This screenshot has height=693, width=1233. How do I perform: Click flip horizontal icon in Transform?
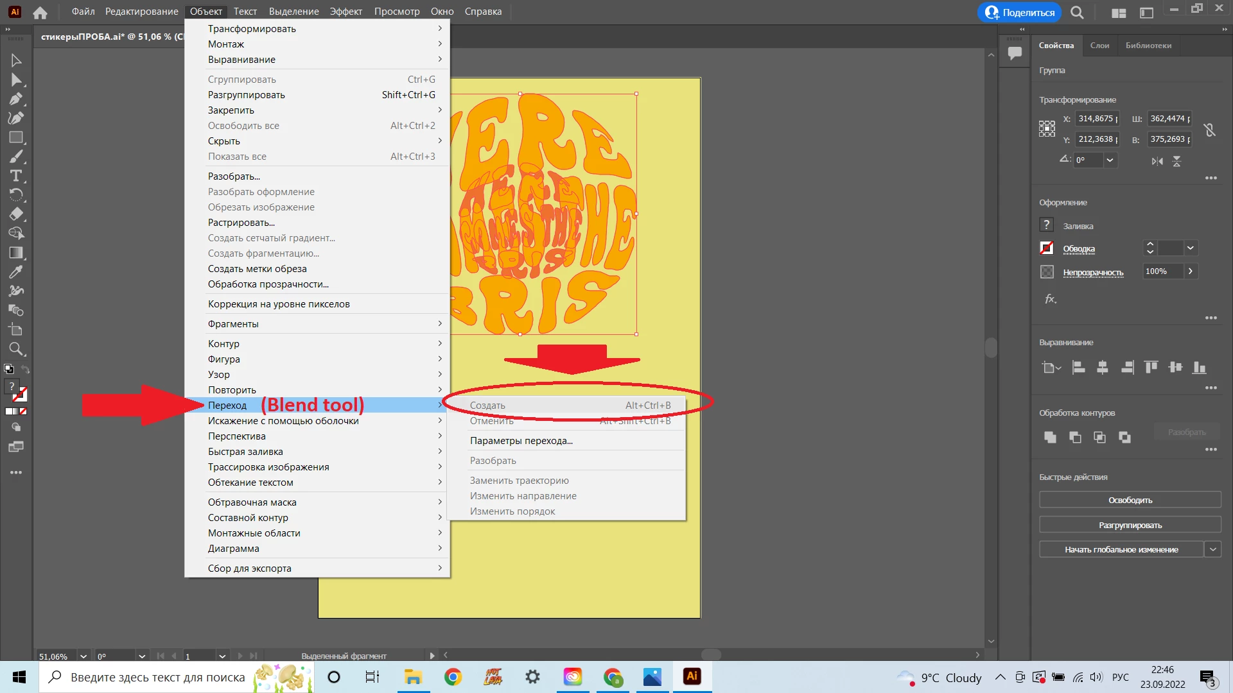point(1157,161)
